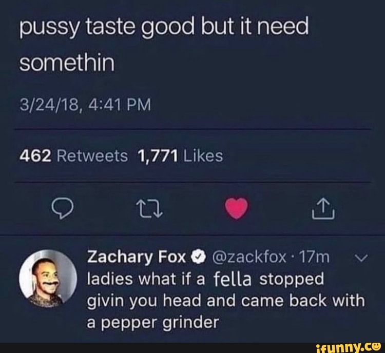Unlike the tweet via red heart

pos(236,208)
